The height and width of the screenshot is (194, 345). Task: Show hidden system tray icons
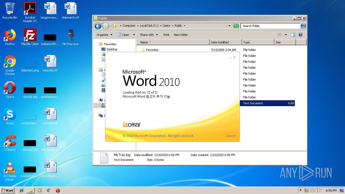click(x=301, y=190)
